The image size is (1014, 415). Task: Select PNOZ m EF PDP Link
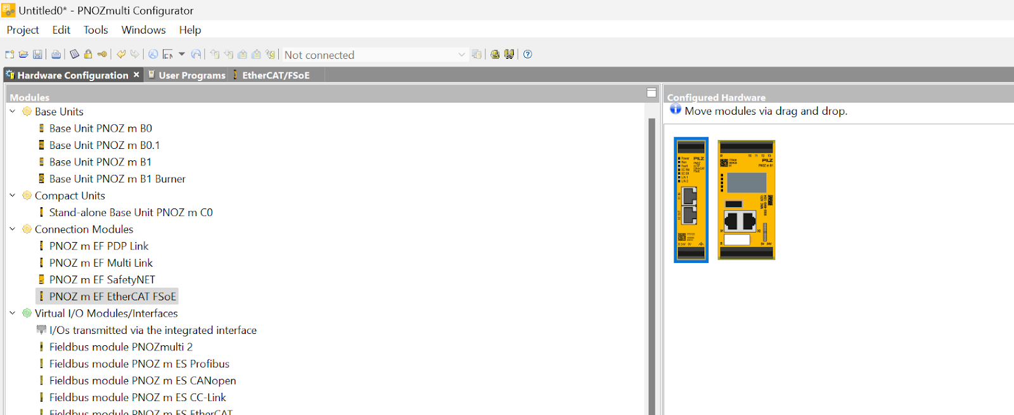(99, 246)
